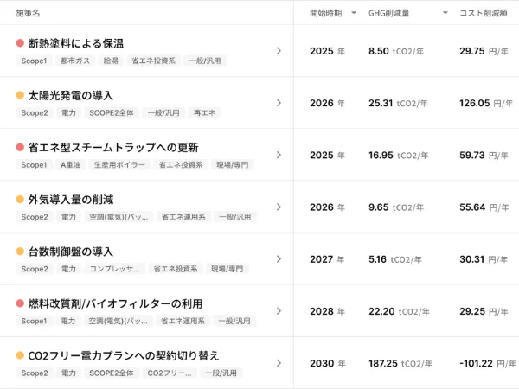519x389 pixels.
Task: Expand 省エネ型スチームトラップへの更新 chevron
Action: click(x=279, y=155)
